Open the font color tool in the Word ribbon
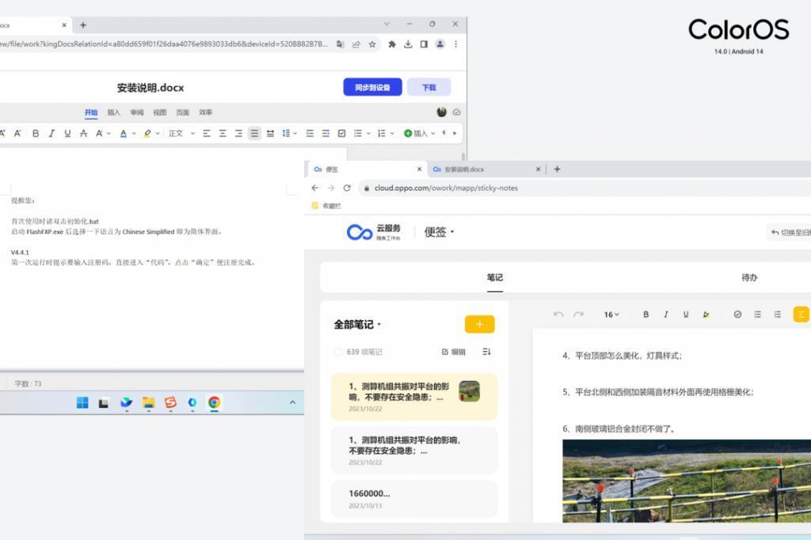Image resolution: width=811 pixels, height=540 pixels. (x=124, y=133)
